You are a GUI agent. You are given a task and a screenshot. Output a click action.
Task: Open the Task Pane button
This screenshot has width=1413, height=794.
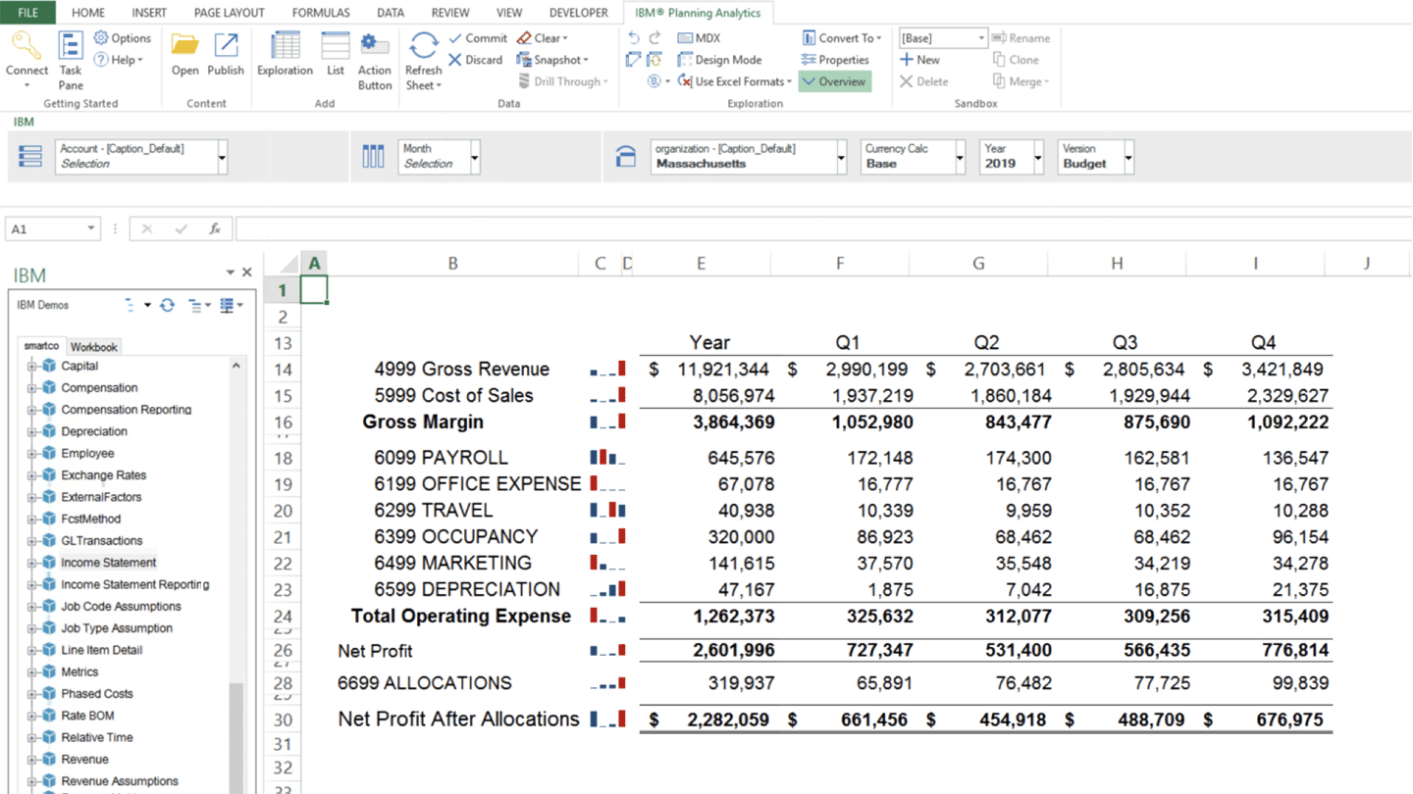[x=71, y=59]
